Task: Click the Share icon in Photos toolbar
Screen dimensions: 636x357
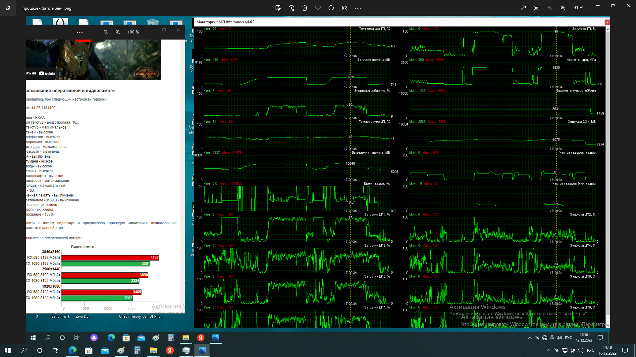Action: tap(344, 8)
